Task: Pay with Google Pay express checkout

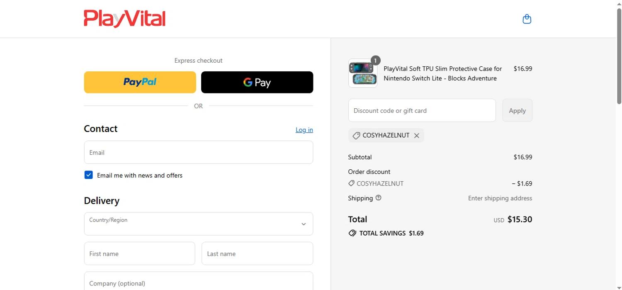Action: (257, 82)
